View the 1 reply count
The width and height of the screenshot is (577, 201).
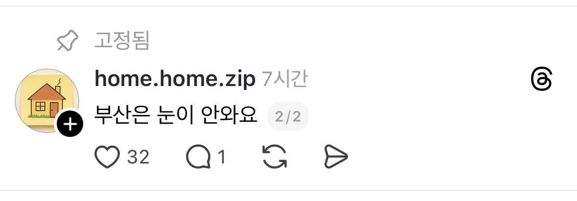pyautogui.click(x=222, y=157)
